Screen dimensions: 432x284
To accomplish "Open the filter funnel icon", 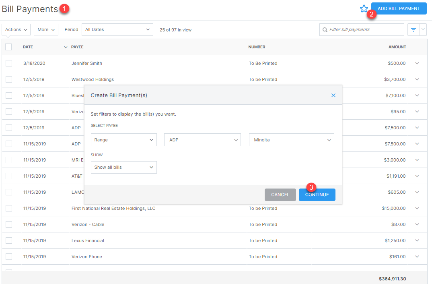I will [x=413, y=29].
